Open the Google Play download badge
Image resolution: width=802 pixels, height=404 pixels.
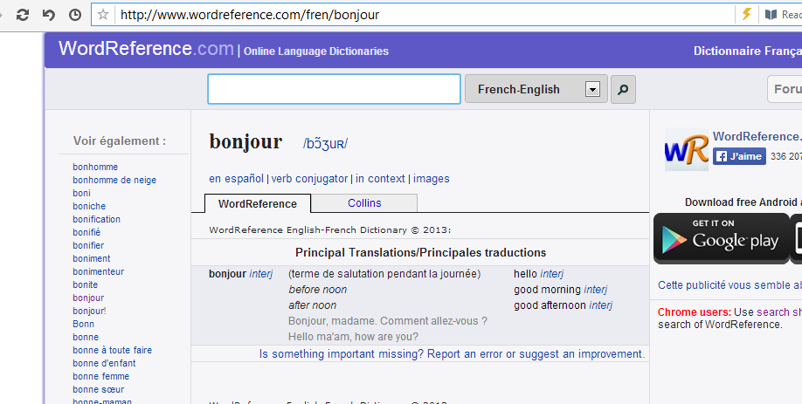tap(722, 238)
